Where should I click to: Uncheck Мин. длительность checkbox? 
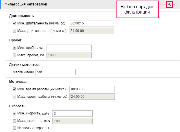14,23
